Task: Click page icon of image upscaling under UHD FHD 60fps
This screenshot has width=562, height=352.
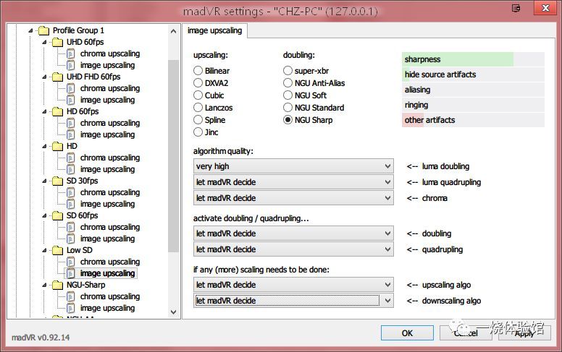Action: tap(70, 100)
